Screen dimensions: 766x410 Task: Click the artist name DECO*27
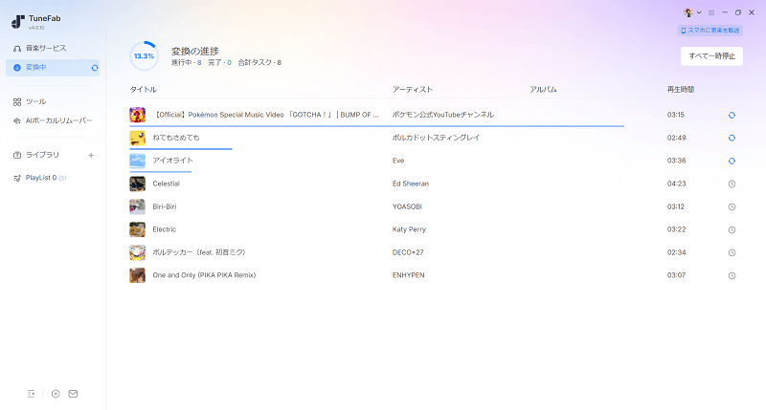[x=408, y=252]
